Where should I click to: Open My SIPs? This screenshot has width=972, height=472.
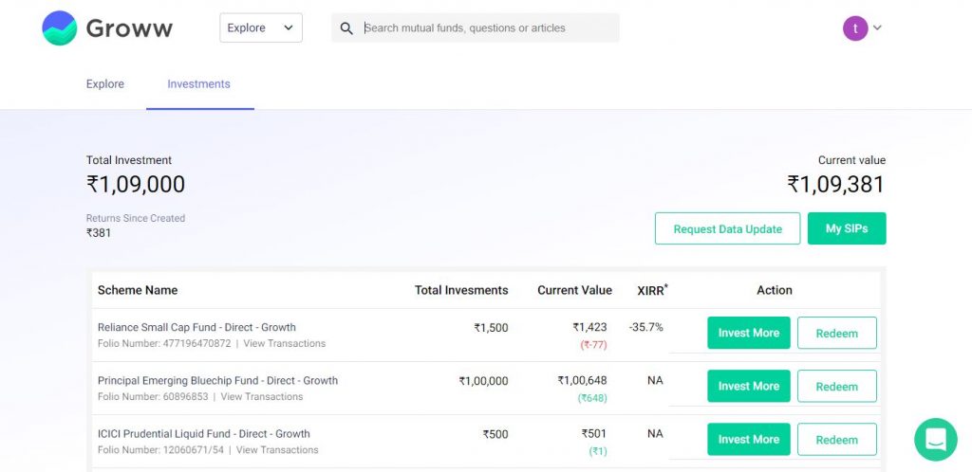pyautogui.click(x=847, y=228)
